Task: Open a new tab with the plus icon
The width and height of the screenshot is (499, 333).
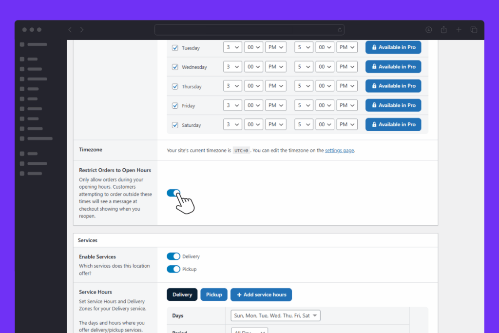Action: (x=459, y=30)
